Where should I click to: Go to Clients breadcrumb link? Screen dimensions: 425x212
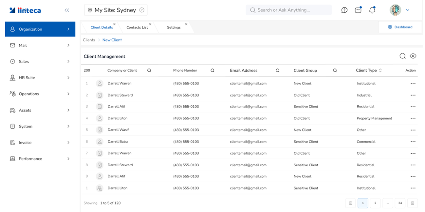click(x=89, y=40)
